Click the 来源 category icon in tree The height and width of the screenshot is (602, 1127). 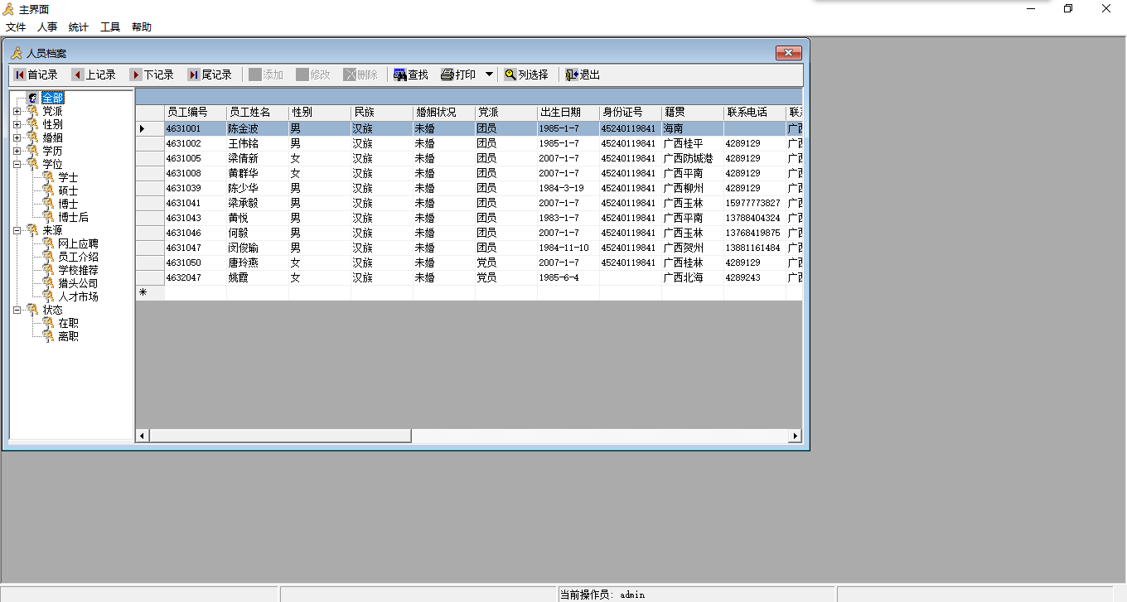[32, 230]
